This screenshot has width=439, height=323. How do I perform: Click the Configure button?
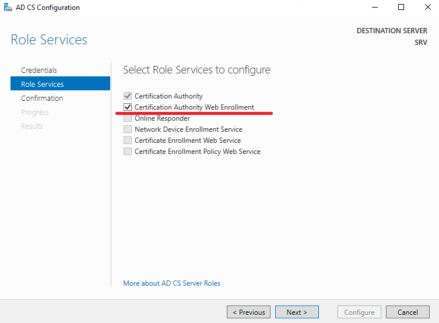pos(359,312)
